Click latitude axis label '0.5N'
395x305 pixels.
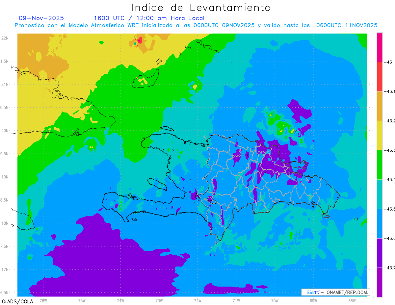pyautogui.click(x=5, y=108)
